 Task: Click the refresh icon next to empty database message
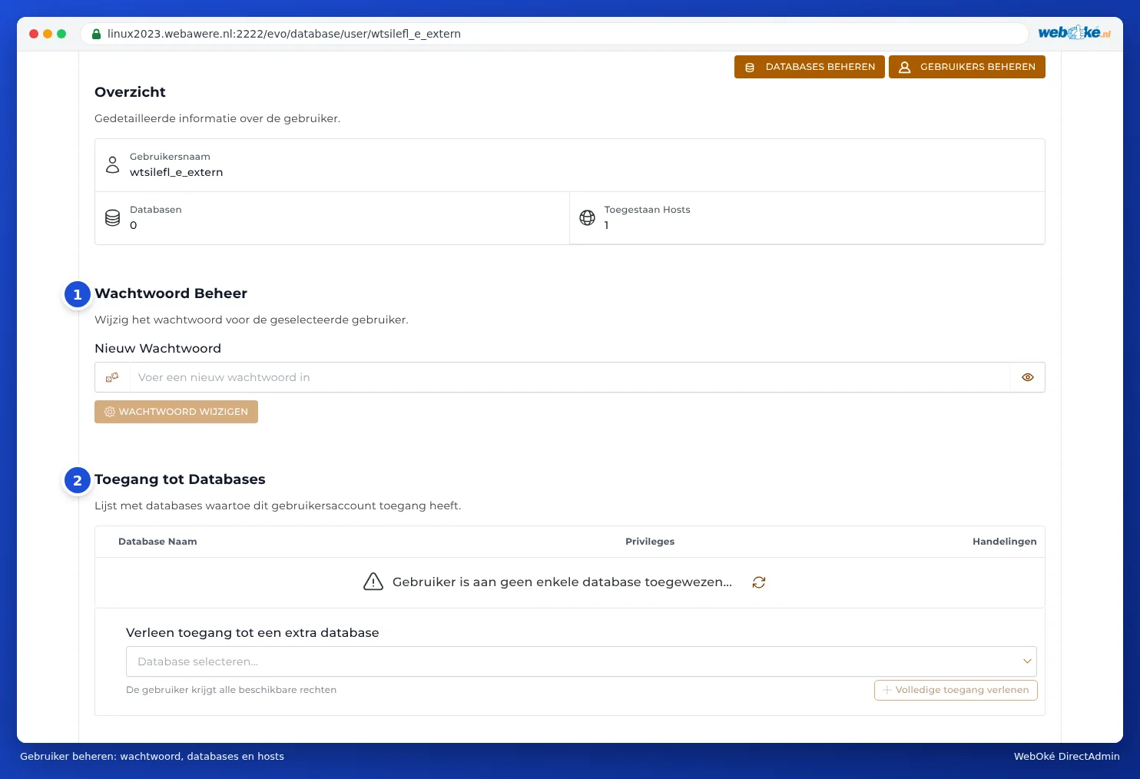[x=759, y=582]
